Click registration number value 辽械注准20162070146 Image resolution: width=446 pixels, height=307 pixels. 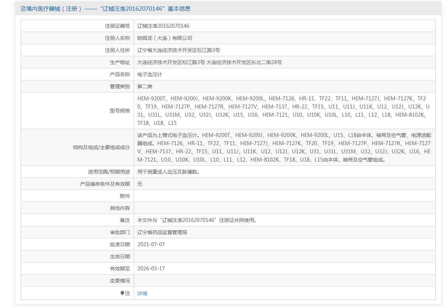tap(163, 26)
